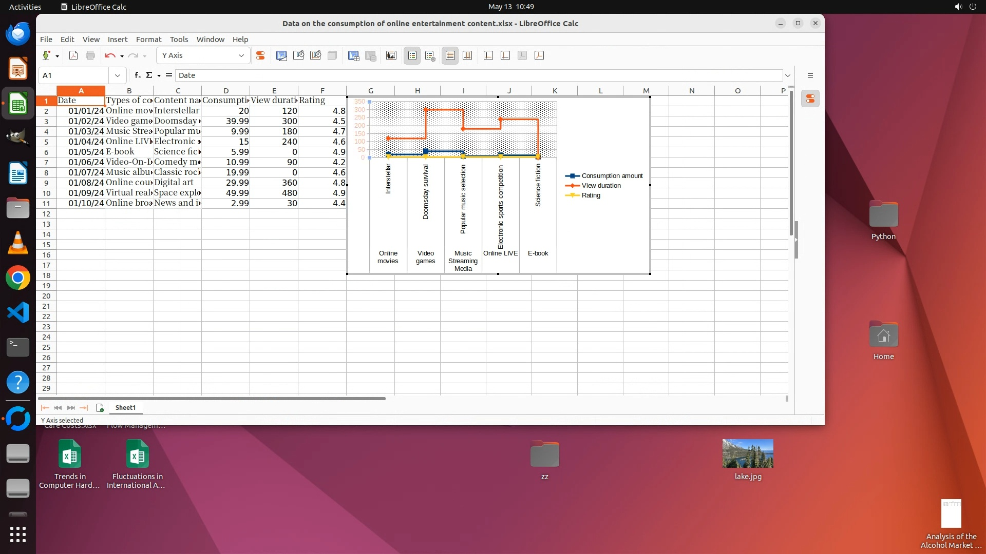
Task: Expand the undo history dropdown arrow
Action: coord(122,56)
